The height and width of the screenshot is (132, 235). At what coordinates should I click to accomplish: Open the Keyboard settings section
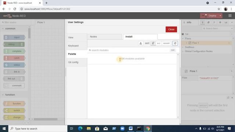click(x=77, y=46)
